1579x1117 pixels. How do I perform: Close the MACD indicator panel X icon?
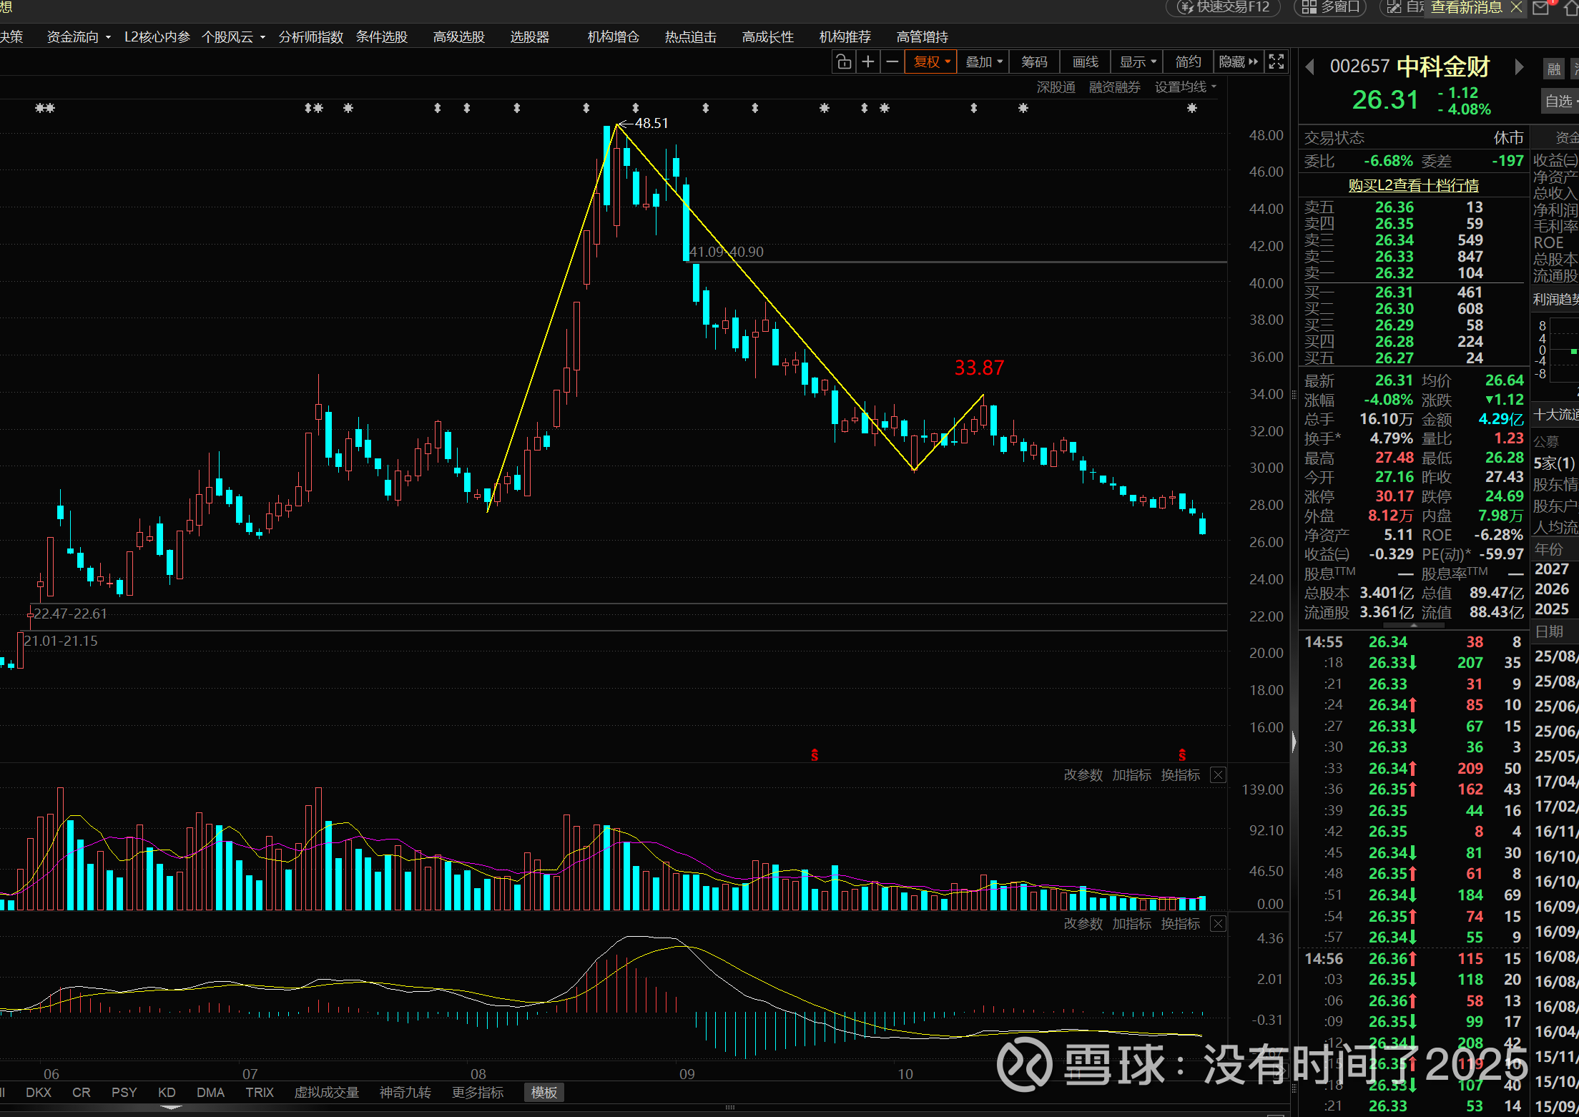click(x=1219, y=923)
